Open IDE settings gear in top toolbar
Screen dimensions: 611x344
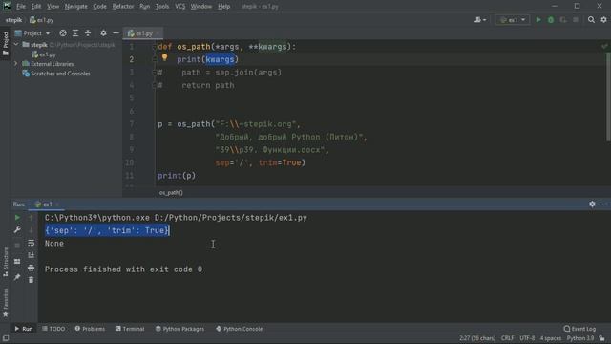click(603, 19)
